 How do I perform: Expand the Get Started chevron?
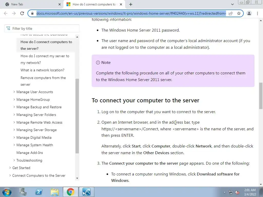coord(10,168)
